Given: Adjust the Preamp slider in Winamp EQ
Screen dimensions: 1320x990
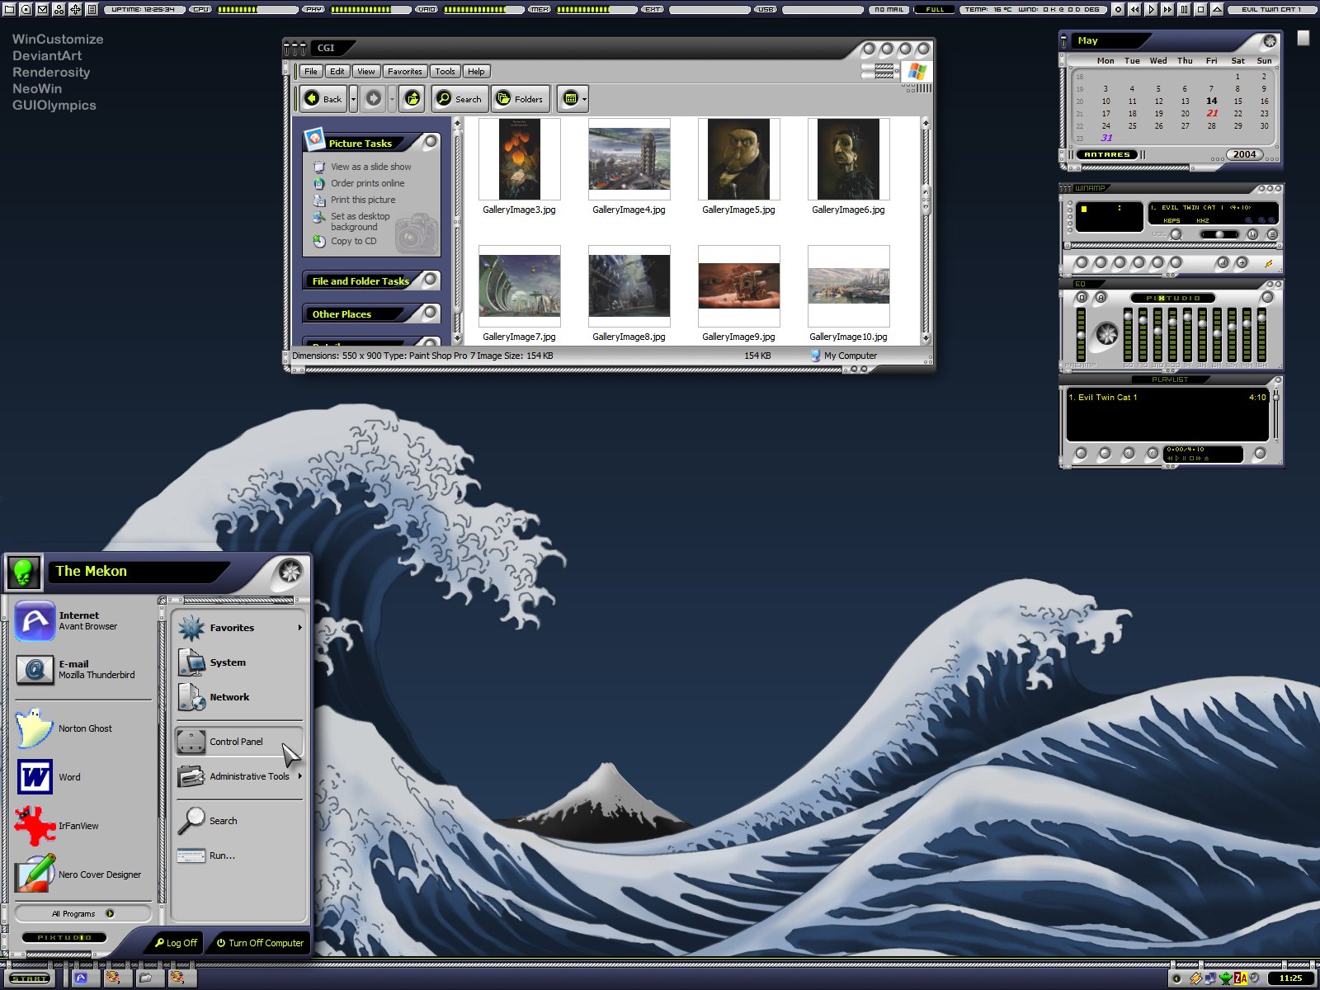Looking at the screenshot, I should click(x=1081, y=334).
